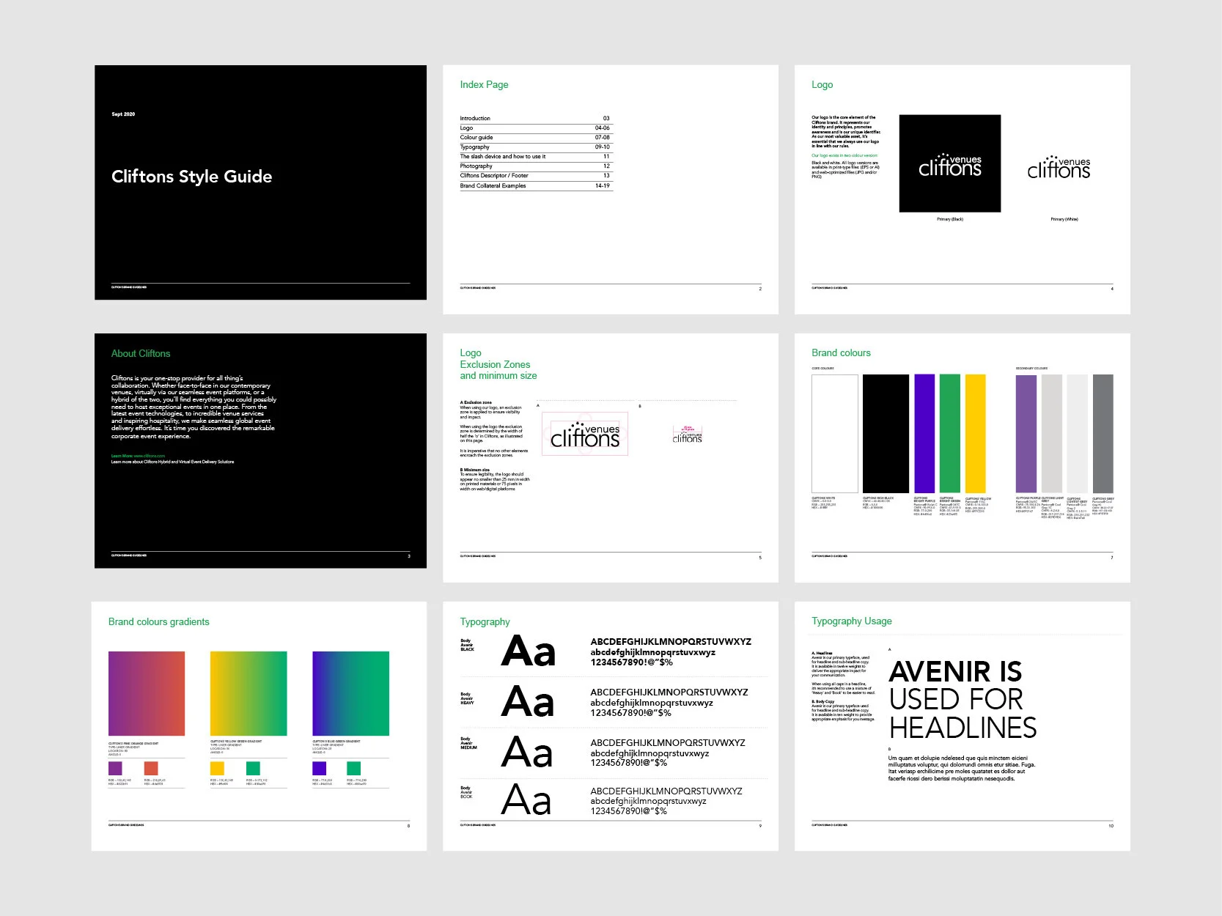1222x916 pixels.
Task: Click the 'Brand colours gradients' heading
Action: click(x=158, y=621)
